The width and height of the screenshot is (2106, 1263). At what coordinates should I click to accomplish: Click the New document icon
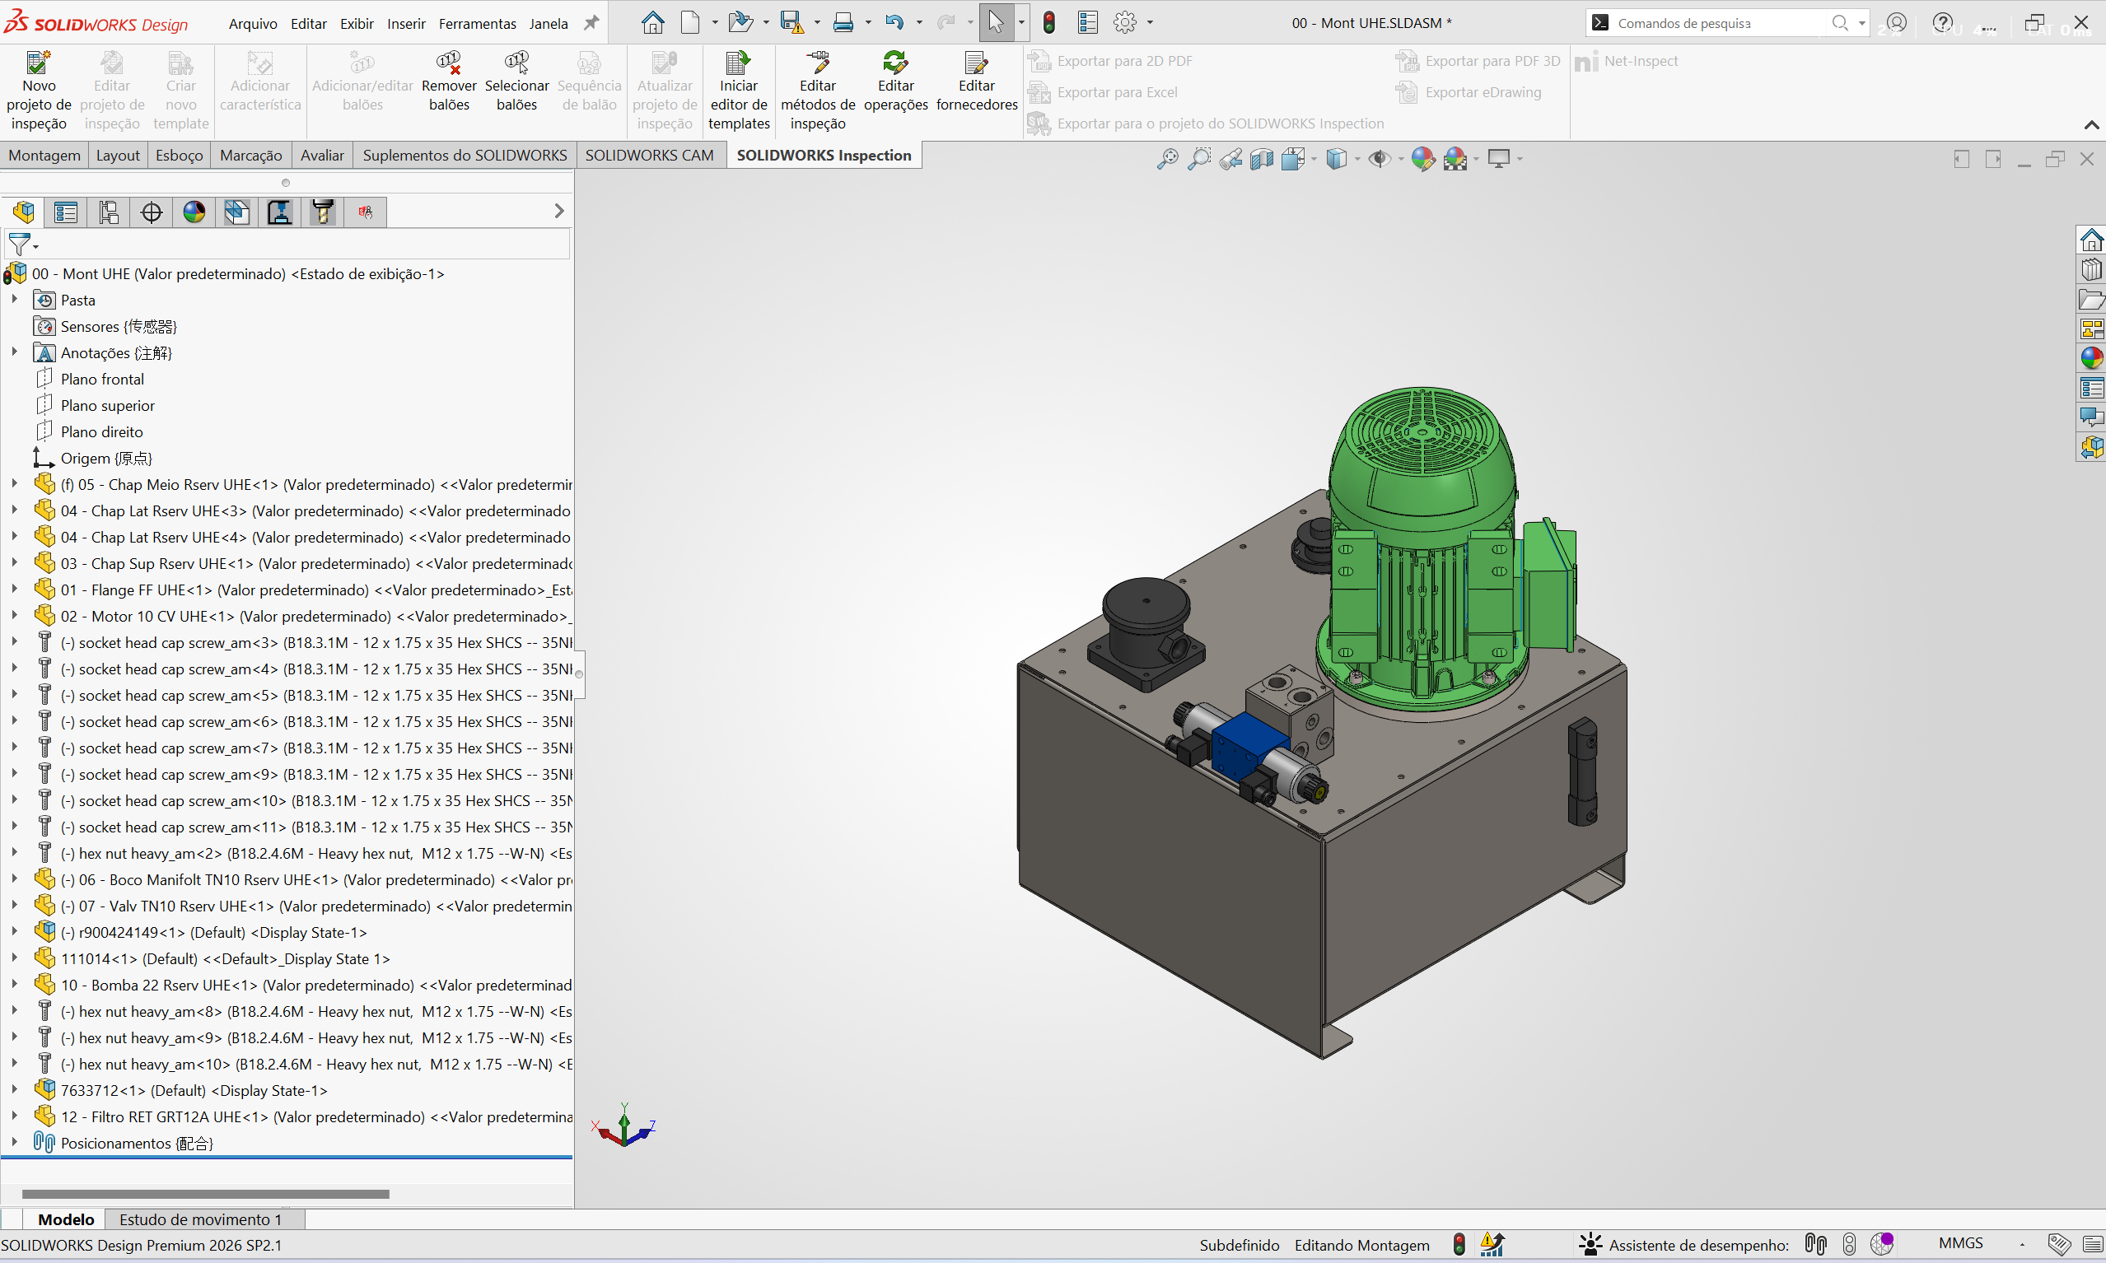pyautogui.click(x=690, y=23)
